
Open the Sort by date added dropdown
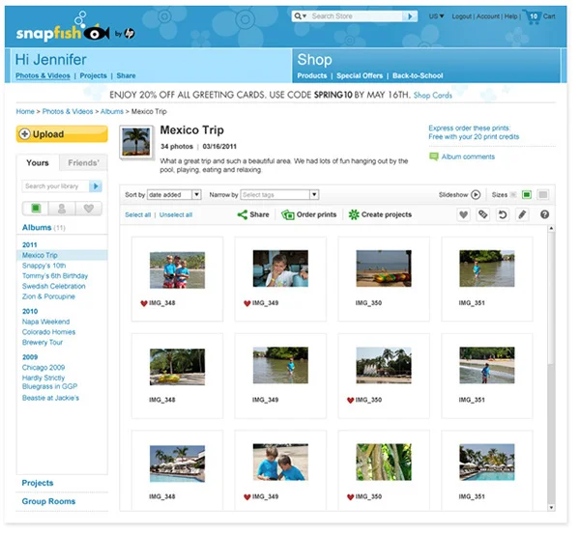pyautogui.click(x=174, y=195)
